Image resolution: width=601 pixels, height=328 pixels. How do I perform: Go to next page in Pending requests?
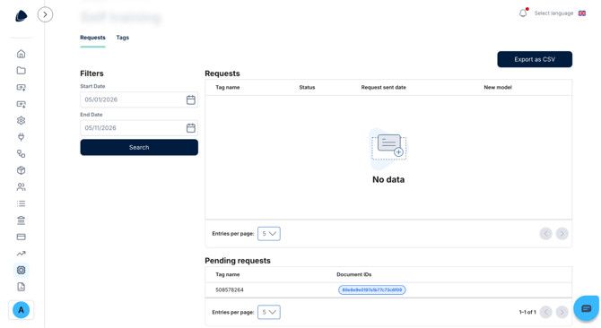[562, 312]
